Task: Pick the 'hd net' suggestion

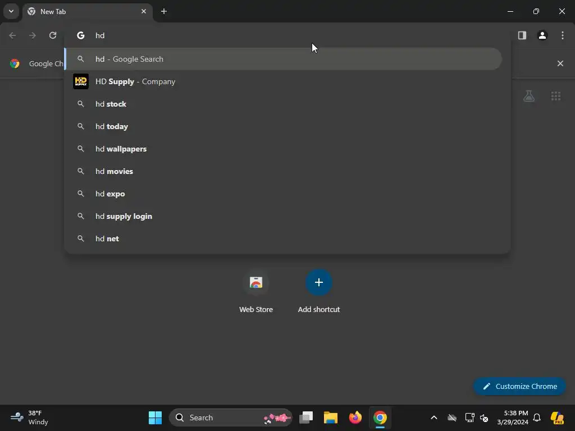Action: coord(283,239)
